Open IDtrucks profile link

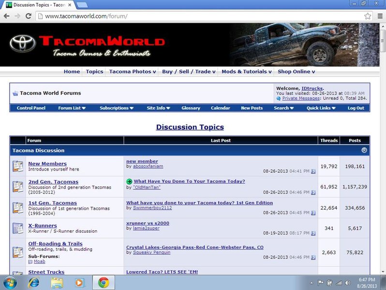click(x=312, y=88)
